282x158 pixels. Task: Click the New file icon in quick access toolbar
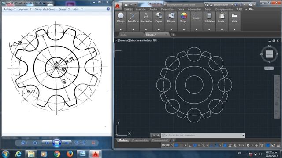[126, 4]
